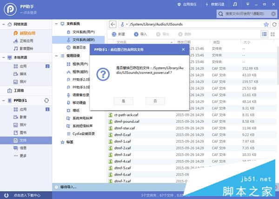This screenshot has height=199, width=279.
Task: Open 应用信任 shield option
Action: click(187, 5)
